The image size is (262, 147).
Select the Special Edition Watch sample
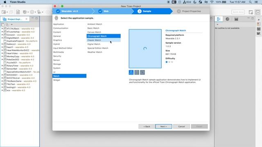(x=104, y=48)
